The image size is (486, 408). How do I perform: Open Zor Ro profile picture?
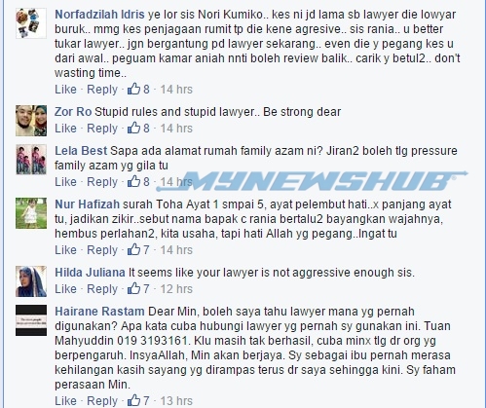31,121
